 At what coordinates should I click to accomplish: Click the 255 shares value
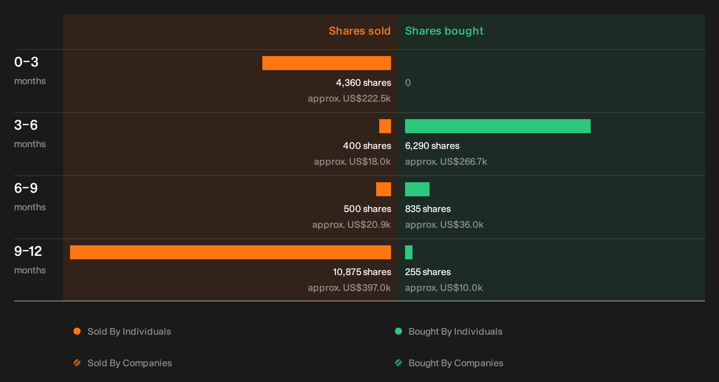[x=428, y=272]
